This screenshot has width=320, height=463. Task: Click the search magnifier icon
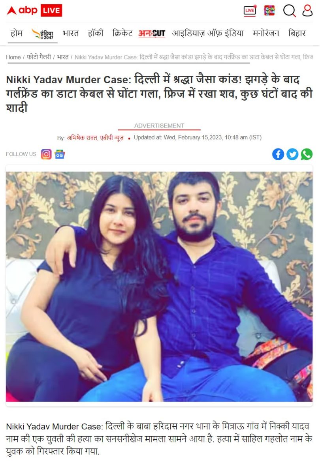289,11
